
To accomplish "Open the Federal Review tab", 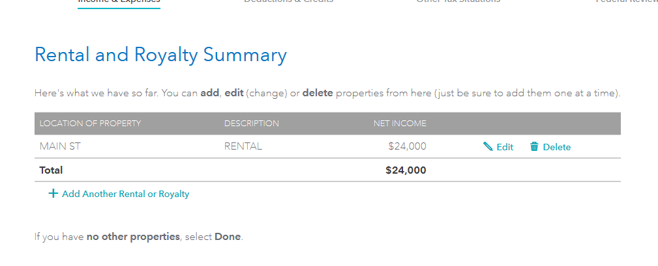I will pyautogui.click(x=627, y=1).
